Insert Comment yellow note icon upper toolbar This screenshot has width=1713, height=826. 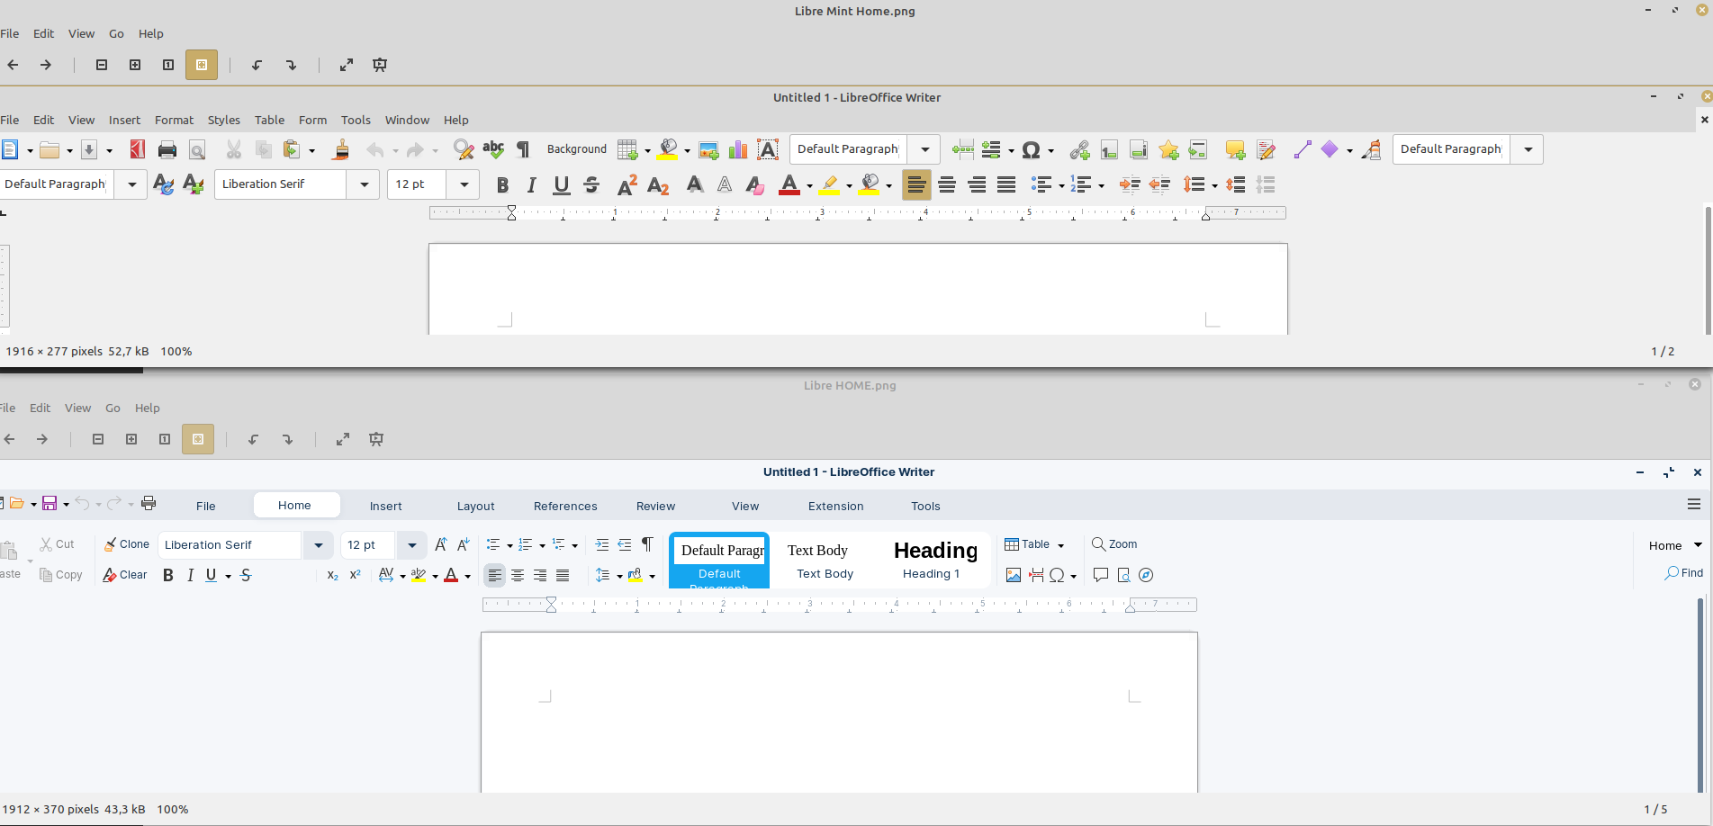(x=1235, y=149)
